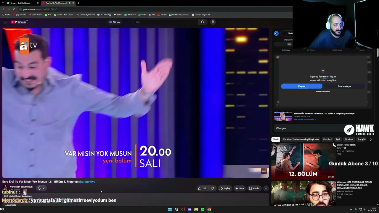The height and width of the screenshot is (213, 379).
Task: Open the Uzaktan Erişim bookmark
Action: pos(202,14)
